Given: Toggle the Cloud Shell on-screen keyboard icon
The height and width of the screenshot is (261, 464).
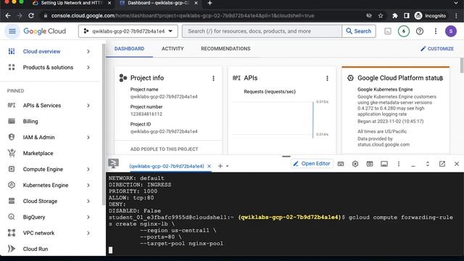Looking at the screenshot, I should click(x=341, y=164).
